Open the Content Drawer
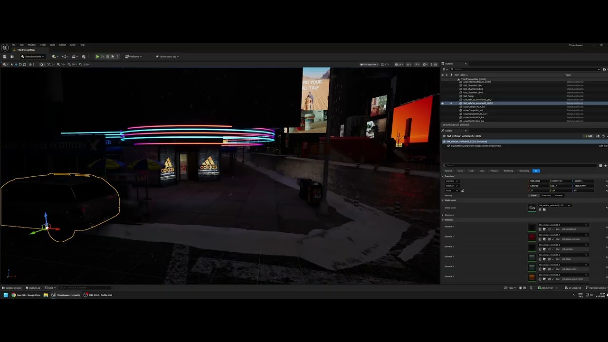Image resolution: width=608 pixels, height=342 pixels. coord(12,288)
